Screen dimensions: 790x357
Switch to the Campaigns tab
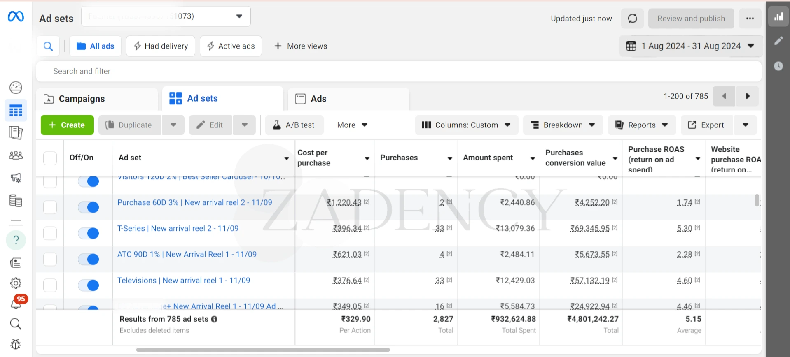point(97,99)
